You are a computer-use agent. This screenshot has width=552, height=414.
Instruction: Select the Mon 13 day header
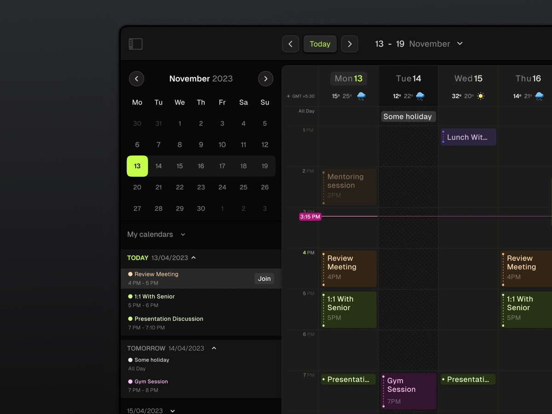pos(349,79)
